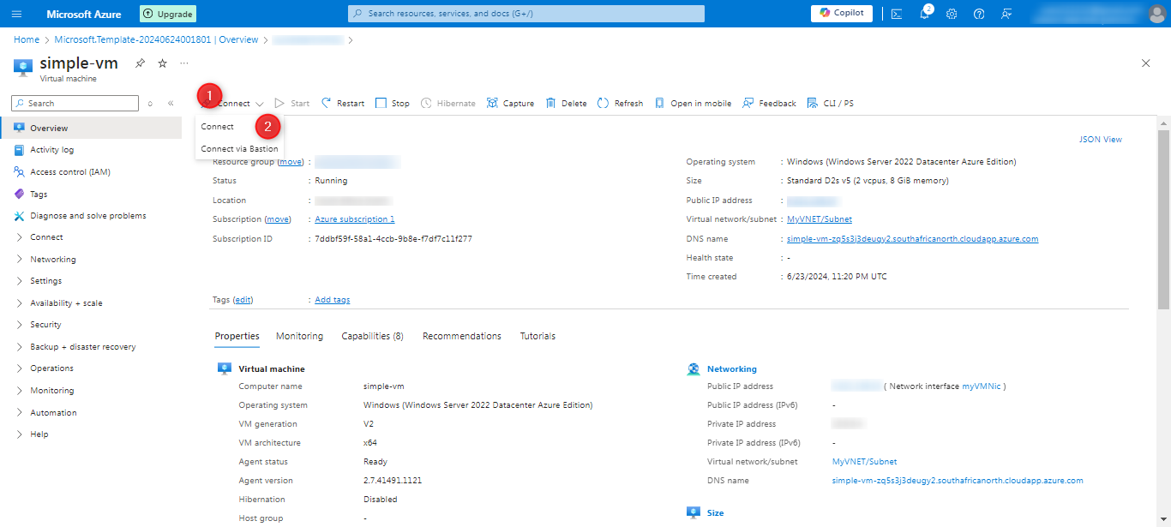Collapse the left sidebar menu
The height and width of the screenshot is (527, 1171).
(171, 104)
